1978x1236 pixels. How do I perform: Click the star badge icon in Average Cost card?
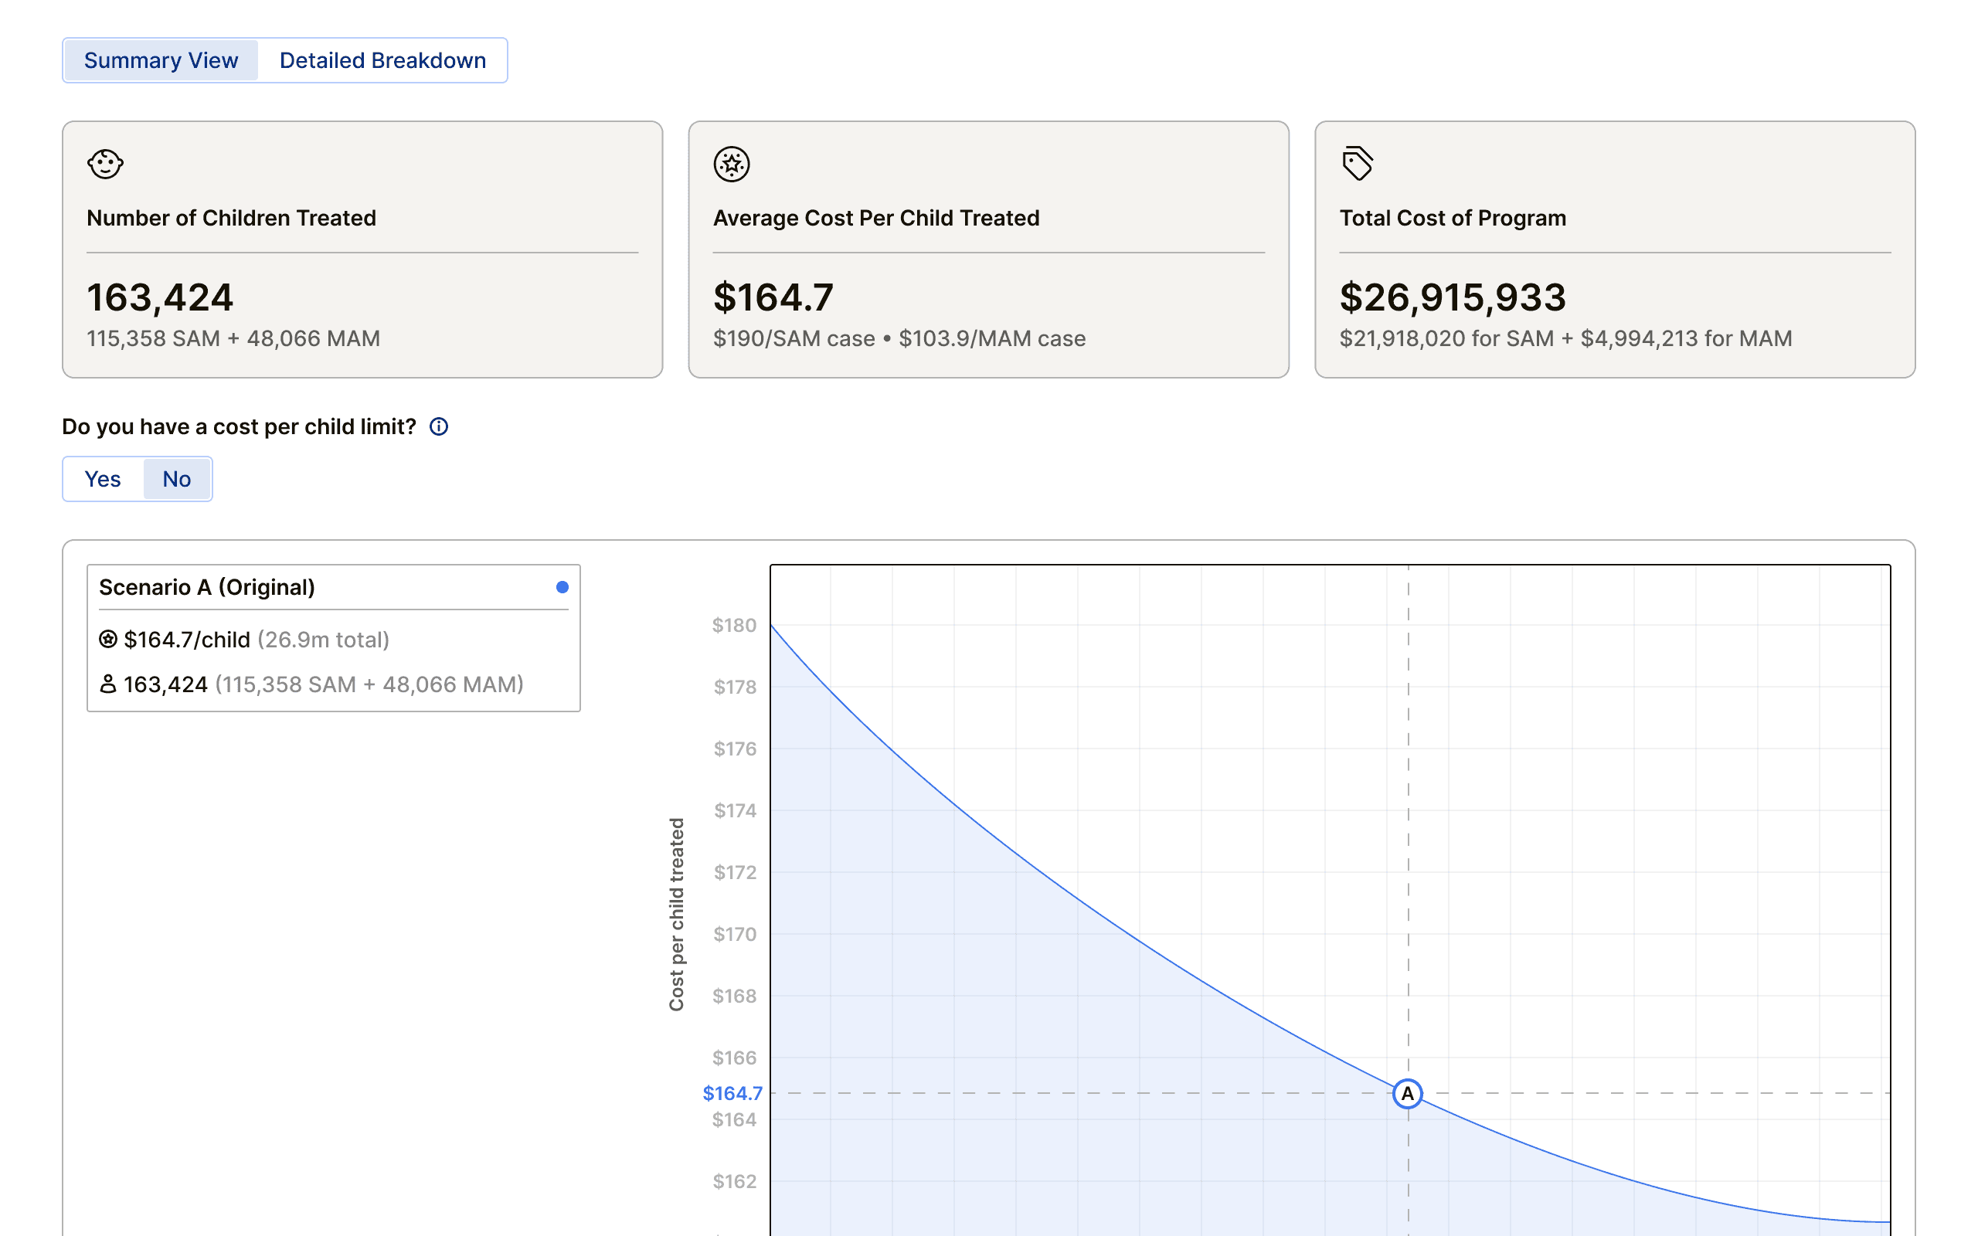point(732,165)
